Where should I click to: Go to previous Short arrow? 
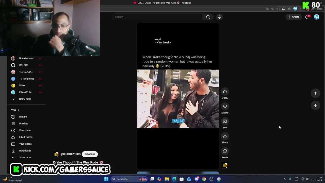click(315, 93)
